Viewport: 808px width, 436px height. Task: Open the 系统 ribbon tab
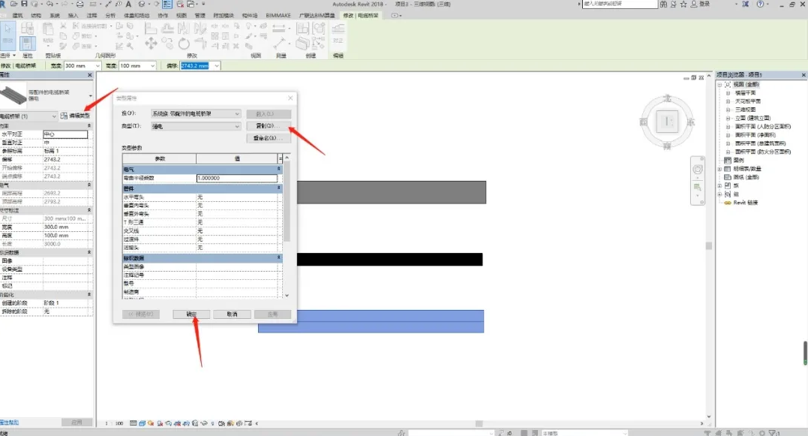pyautogui.click(x=55, y=16)
